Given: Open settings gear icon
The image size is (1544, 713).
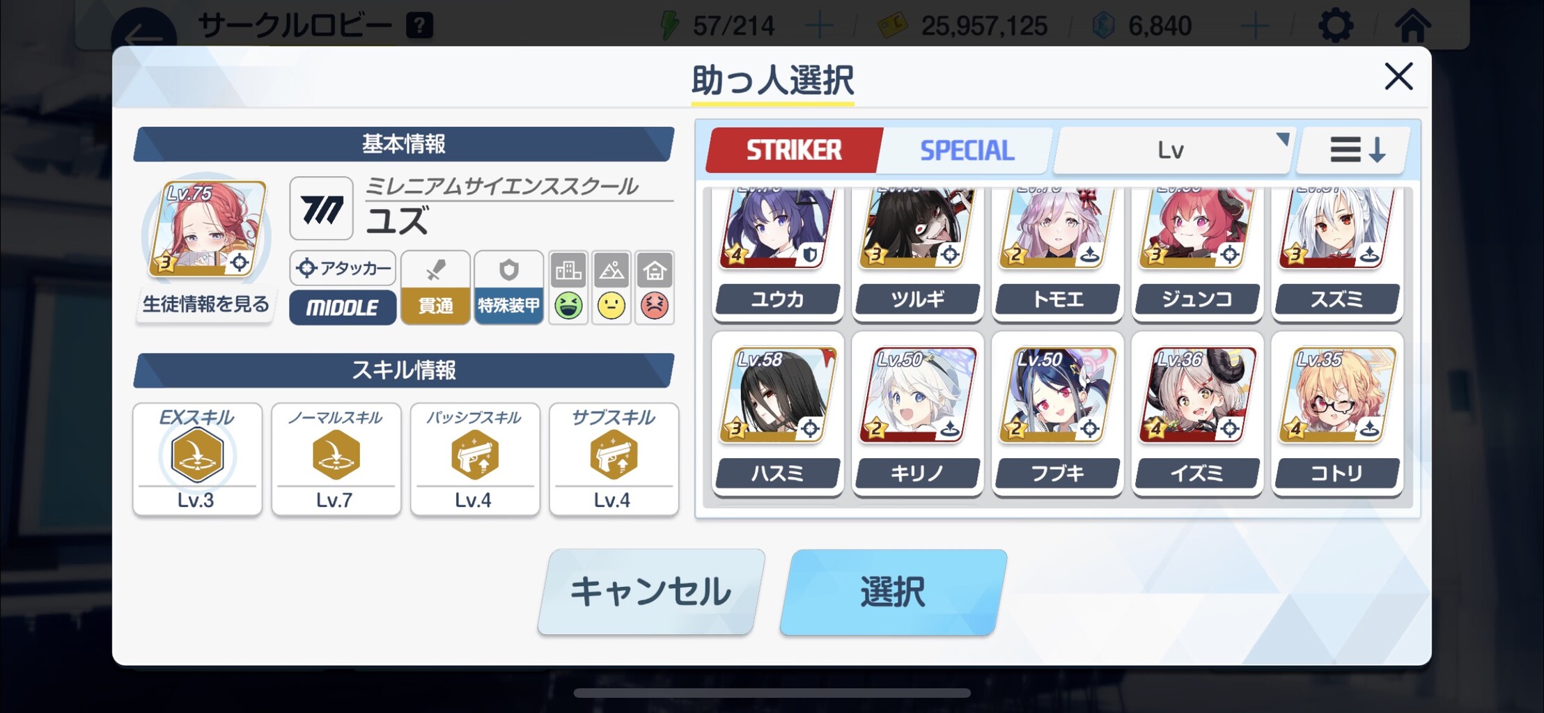Looking at the screenshot, I should 1336,26.
